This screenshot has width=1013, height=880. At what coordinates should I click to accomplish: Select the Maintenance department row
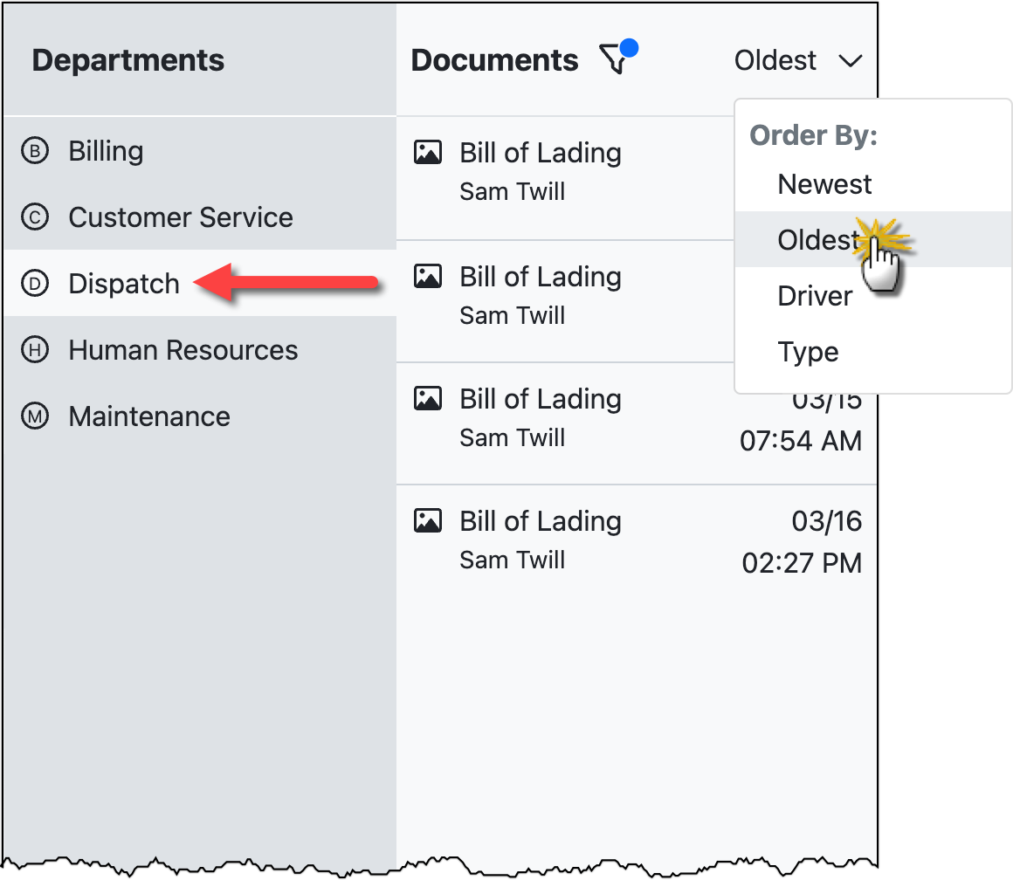149,416
